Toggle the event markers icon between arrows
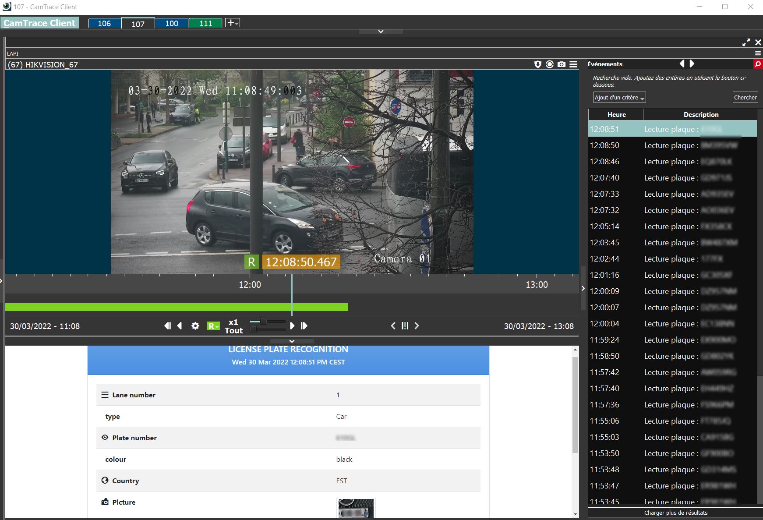This screenshot has height=520, width=763. [405, 326]
